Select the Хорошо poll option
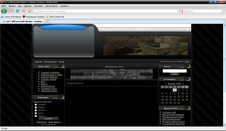226x131 pixels. pyautogui.click(x=36, y=108)
